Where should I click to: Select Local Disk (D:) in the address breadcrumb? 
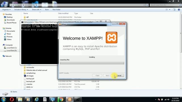(x=30, y=5)
